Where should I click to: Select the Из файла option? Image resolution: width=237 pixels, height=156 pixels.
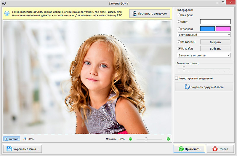coord(186,48)
